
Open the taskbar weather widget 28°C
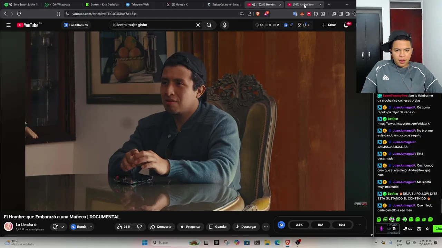(19, 242)
